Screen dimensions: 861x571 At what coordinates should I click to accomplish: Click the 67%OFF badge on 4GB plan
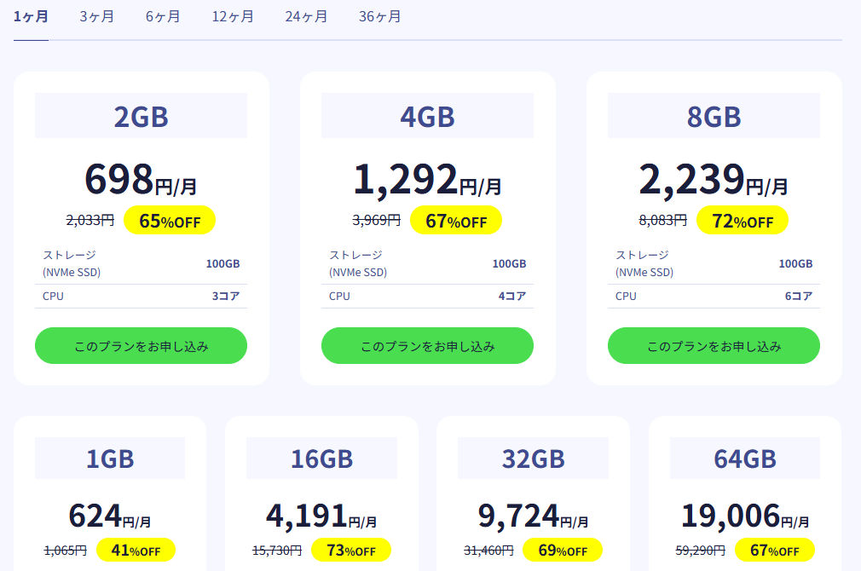click(456, 221)
